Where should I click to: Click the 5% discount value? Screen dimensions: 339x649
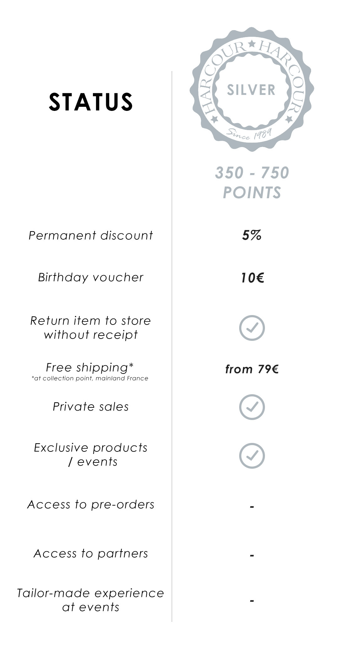point(252,235)
